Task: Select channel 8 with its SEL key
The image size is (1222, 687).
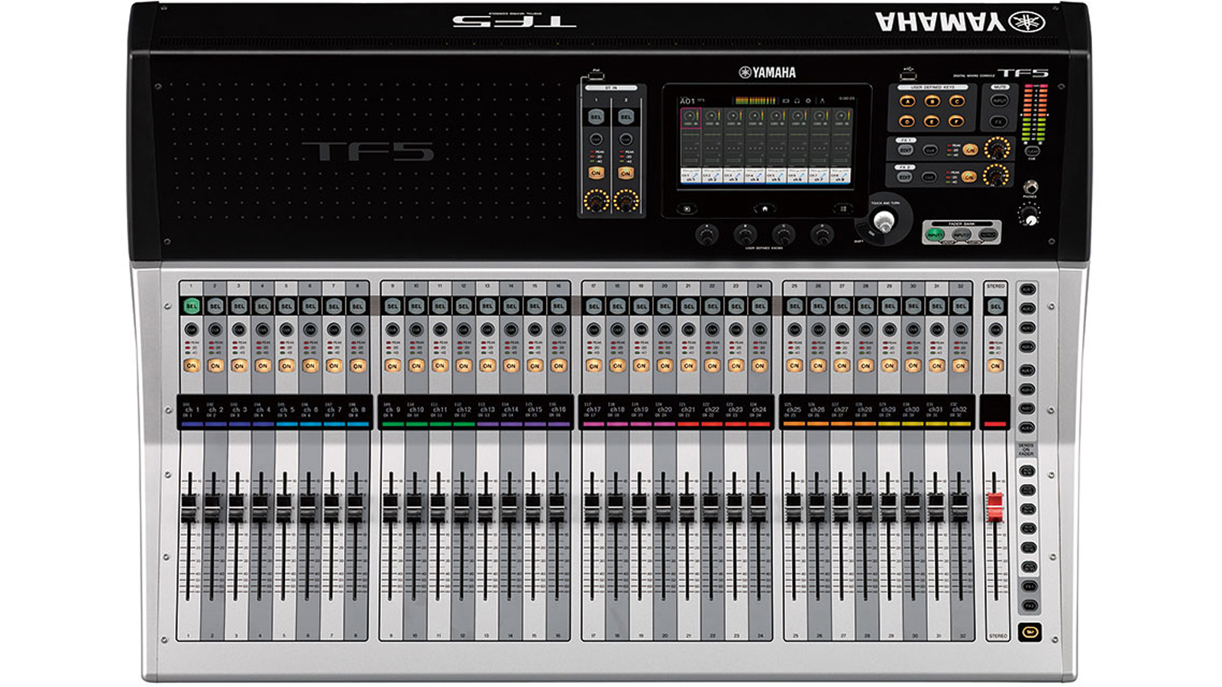Action: tap(357, 306)
